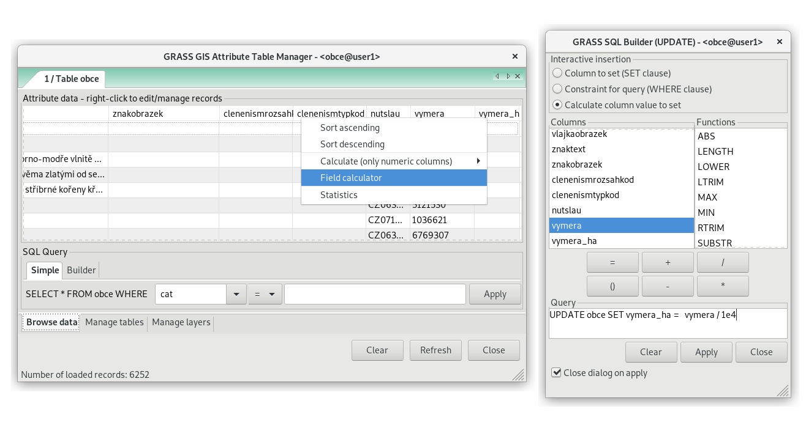The height and width of the screenshot is (428, 806).
Task: Close the GRASS SQL Builder window
Action: (779, 42)
